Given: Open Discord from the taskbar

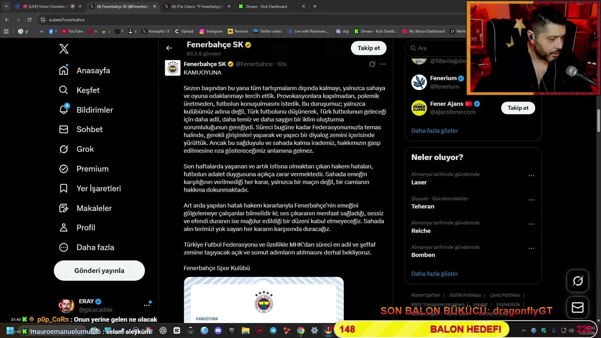Looking at the screenshot, I should 218,330.
